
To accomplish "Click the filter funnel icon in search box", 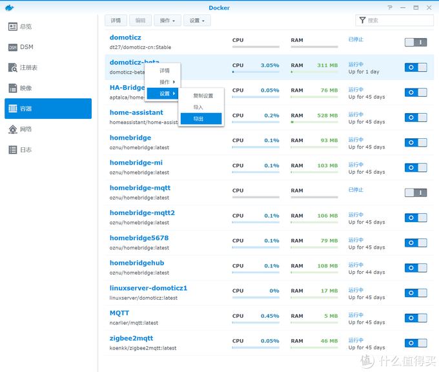I will (x=362, y=21).
